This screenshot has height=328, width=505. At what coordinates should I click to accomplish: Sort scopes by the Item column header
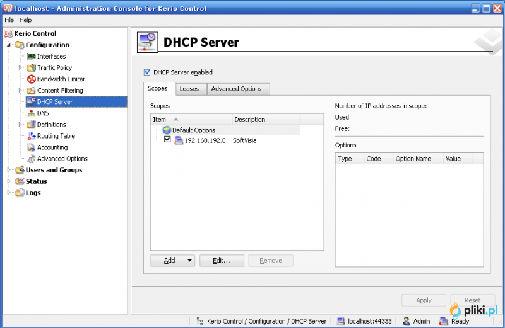(191, 119)
